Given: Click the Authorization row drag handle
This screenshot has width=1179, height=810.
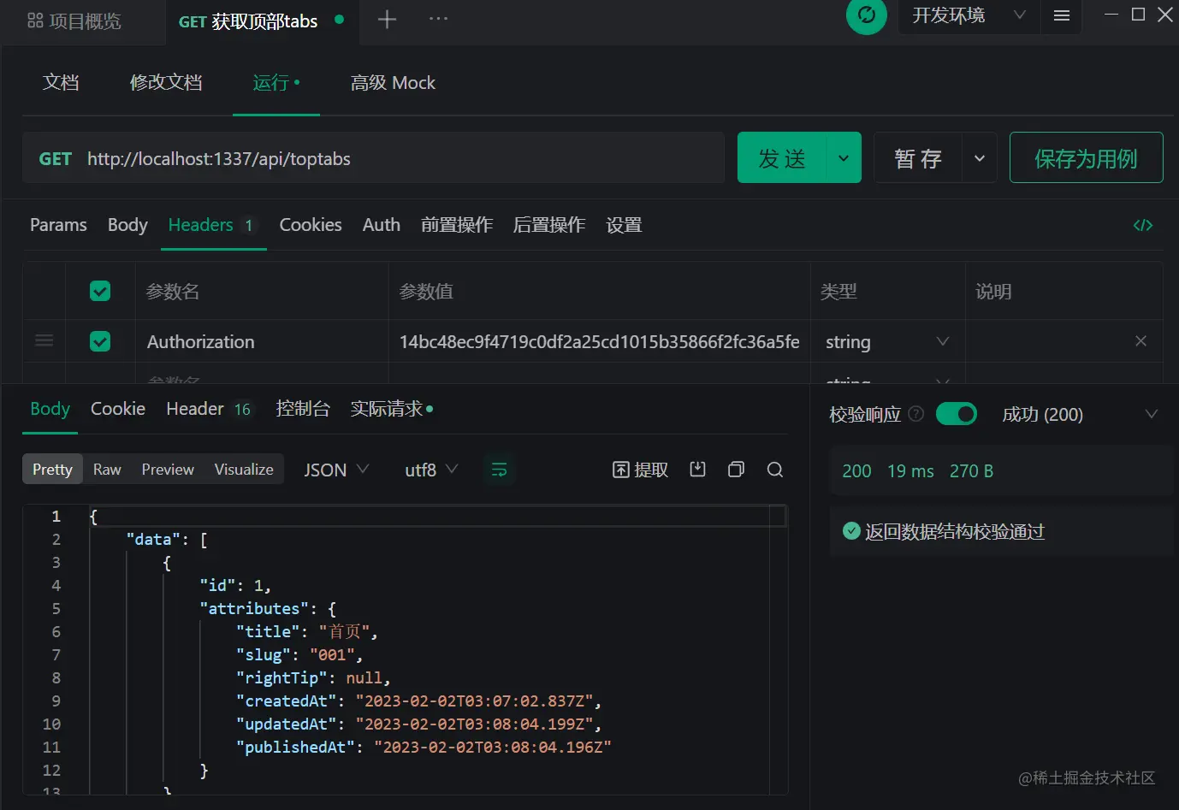Looking at the screenshot, I should tap(44, 340).
